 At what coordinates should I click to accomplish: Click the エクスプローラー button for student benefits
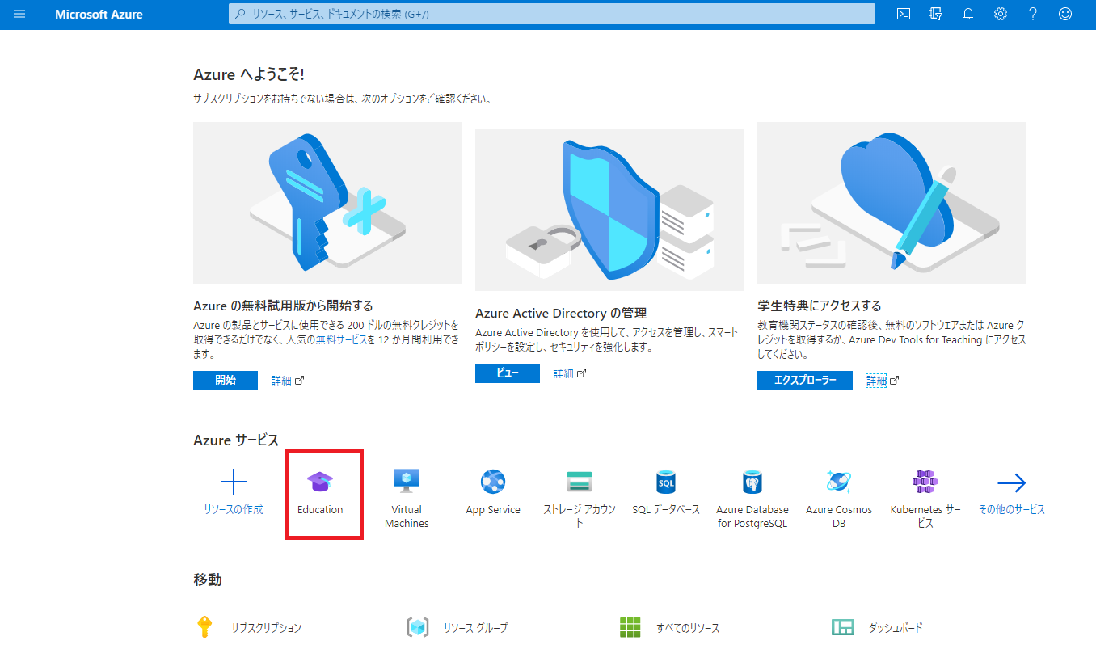[x=805, y=381]
